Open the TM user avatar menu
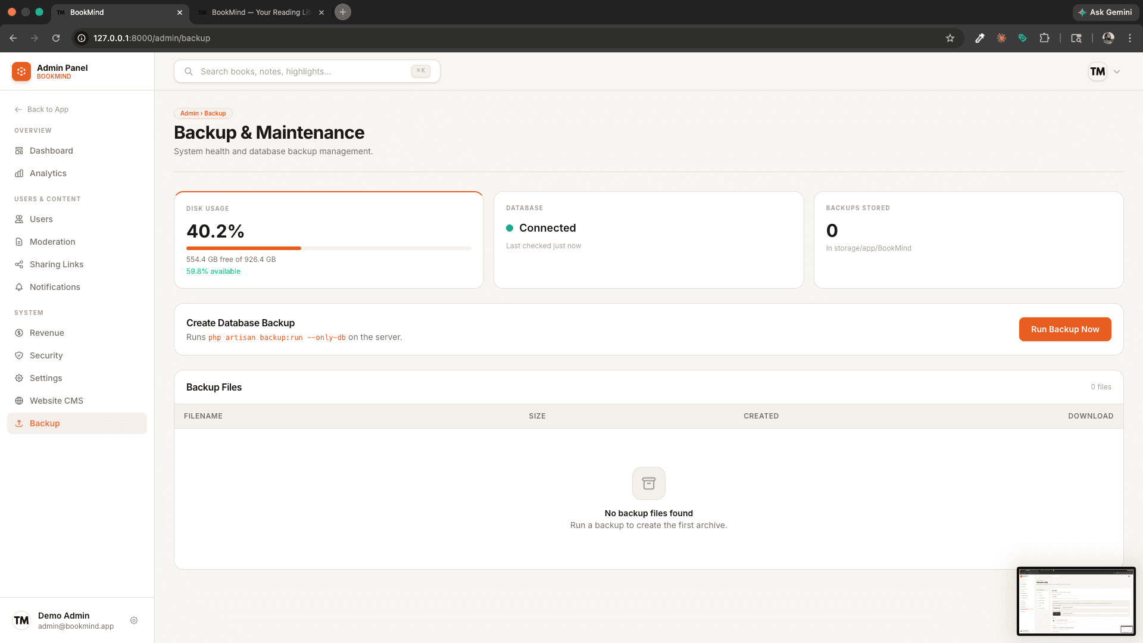This screenshot has width=1143, height=643. [1098, 71]
